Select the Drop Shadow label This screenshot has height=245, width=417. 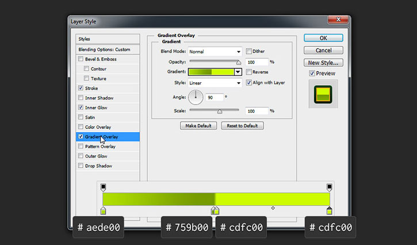98,166
